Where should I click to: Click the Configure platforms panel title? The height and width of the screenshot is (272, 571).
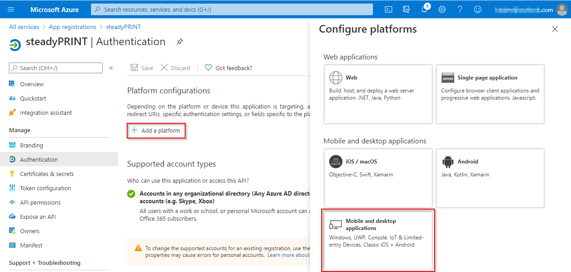(x=368, y=29)
